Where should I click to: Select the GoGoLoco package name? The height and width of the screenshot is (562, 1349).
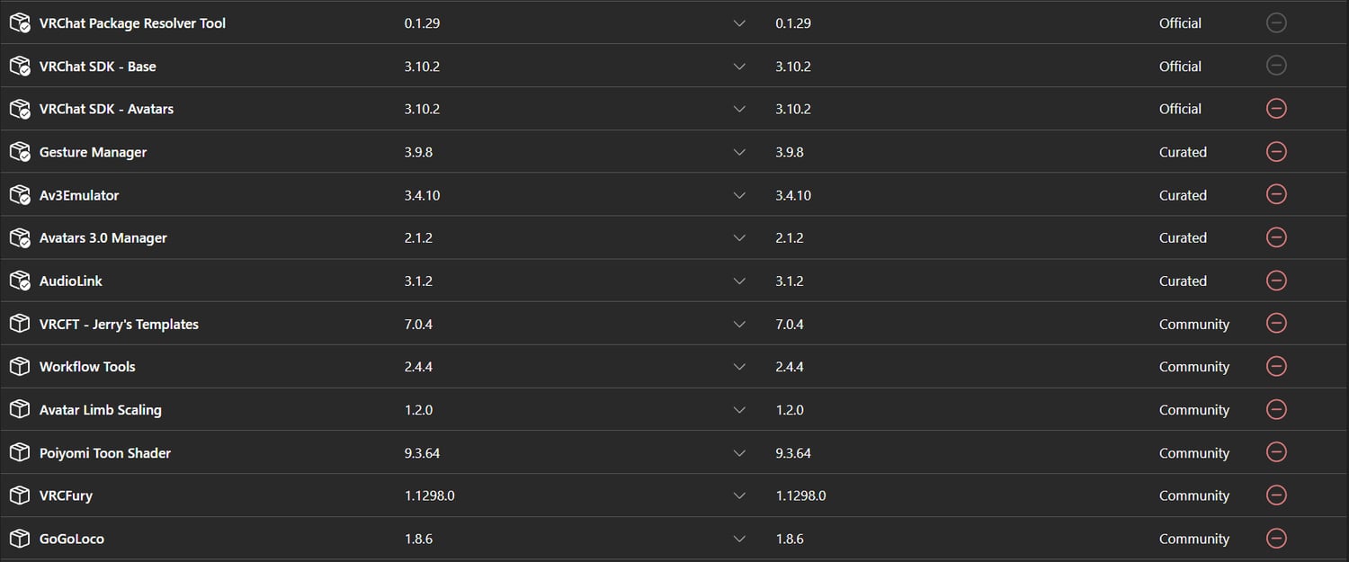click(x=72, y=539)
